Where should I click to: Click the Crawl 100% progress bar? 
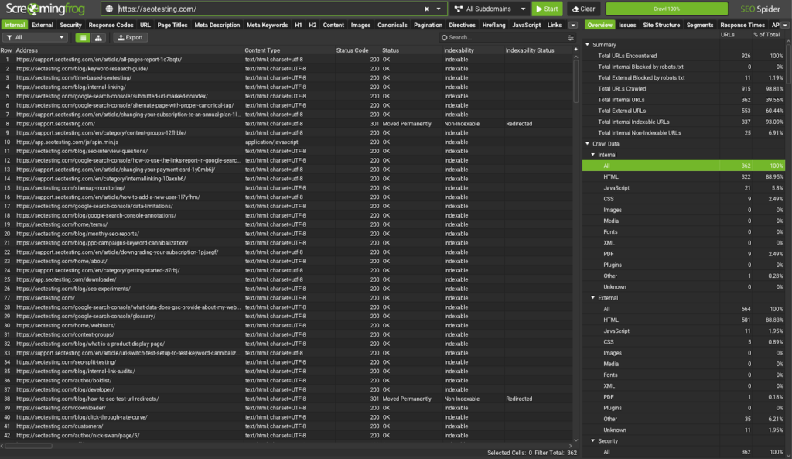tap(667, 9)
